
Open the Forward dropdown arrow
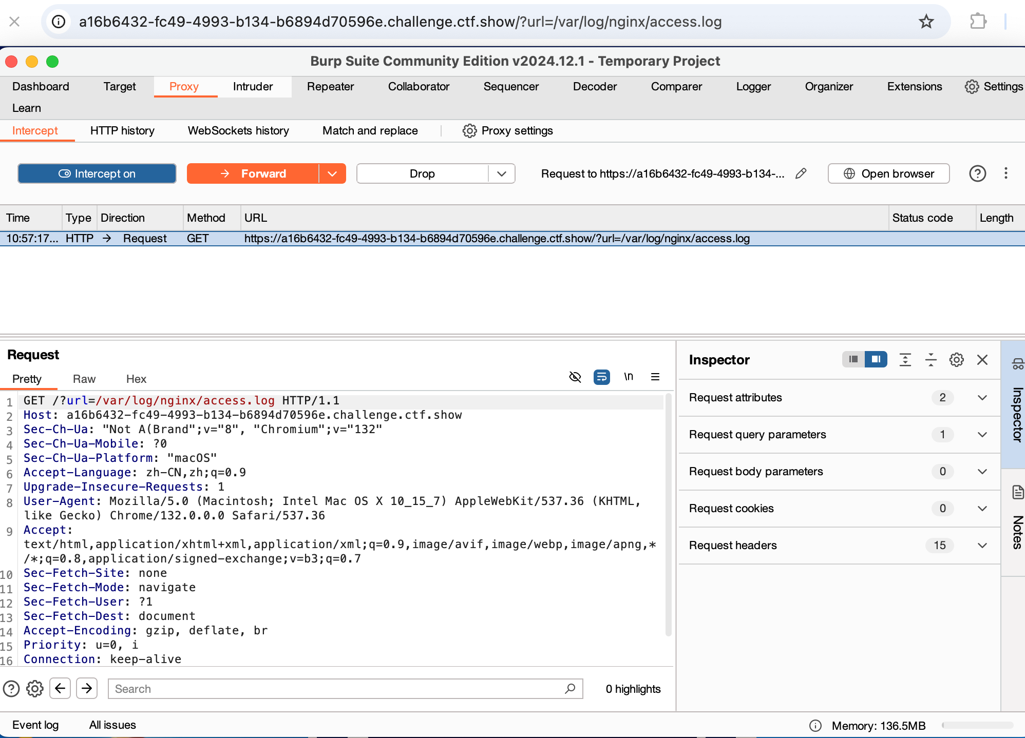pyautogui.click(x=332, y=173)
